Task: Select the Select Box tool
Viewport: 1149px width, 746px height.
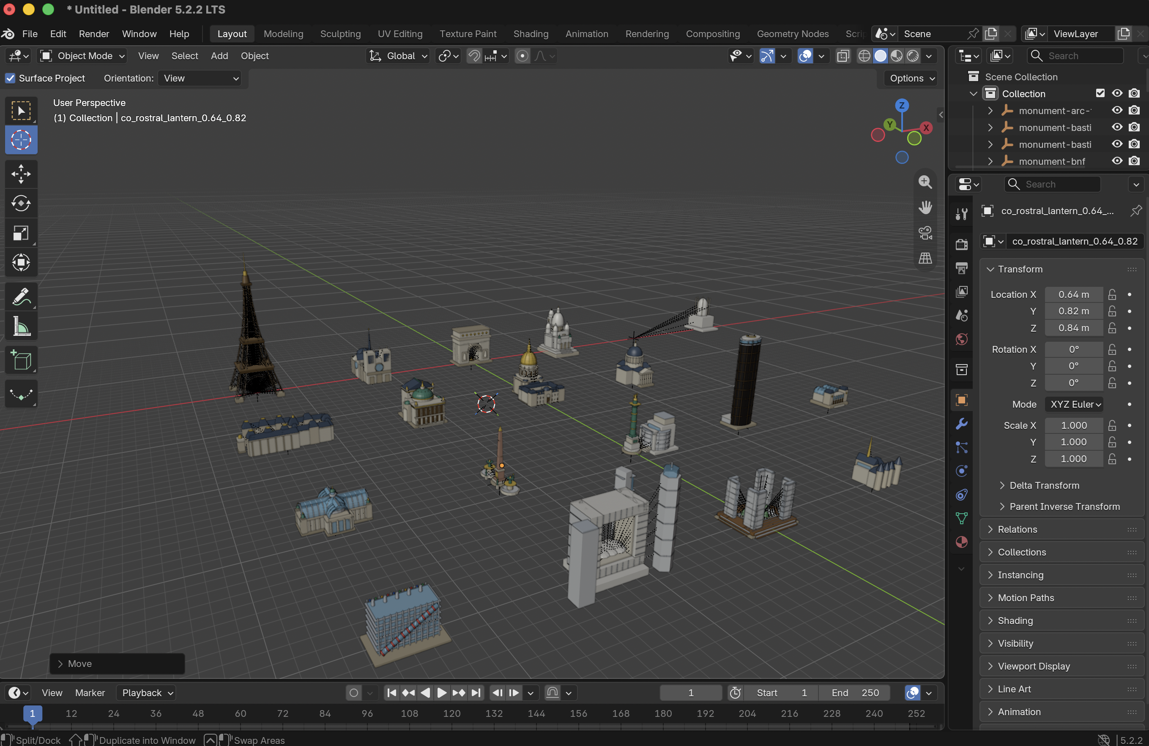Action: tap(21, 111)
